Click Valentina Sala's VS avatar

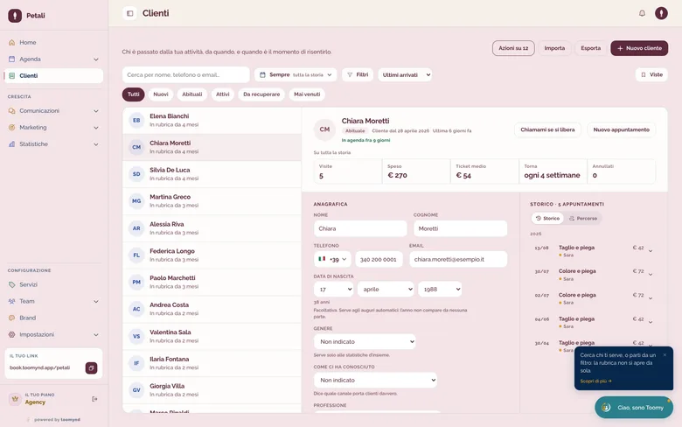(x=136, y=336)
